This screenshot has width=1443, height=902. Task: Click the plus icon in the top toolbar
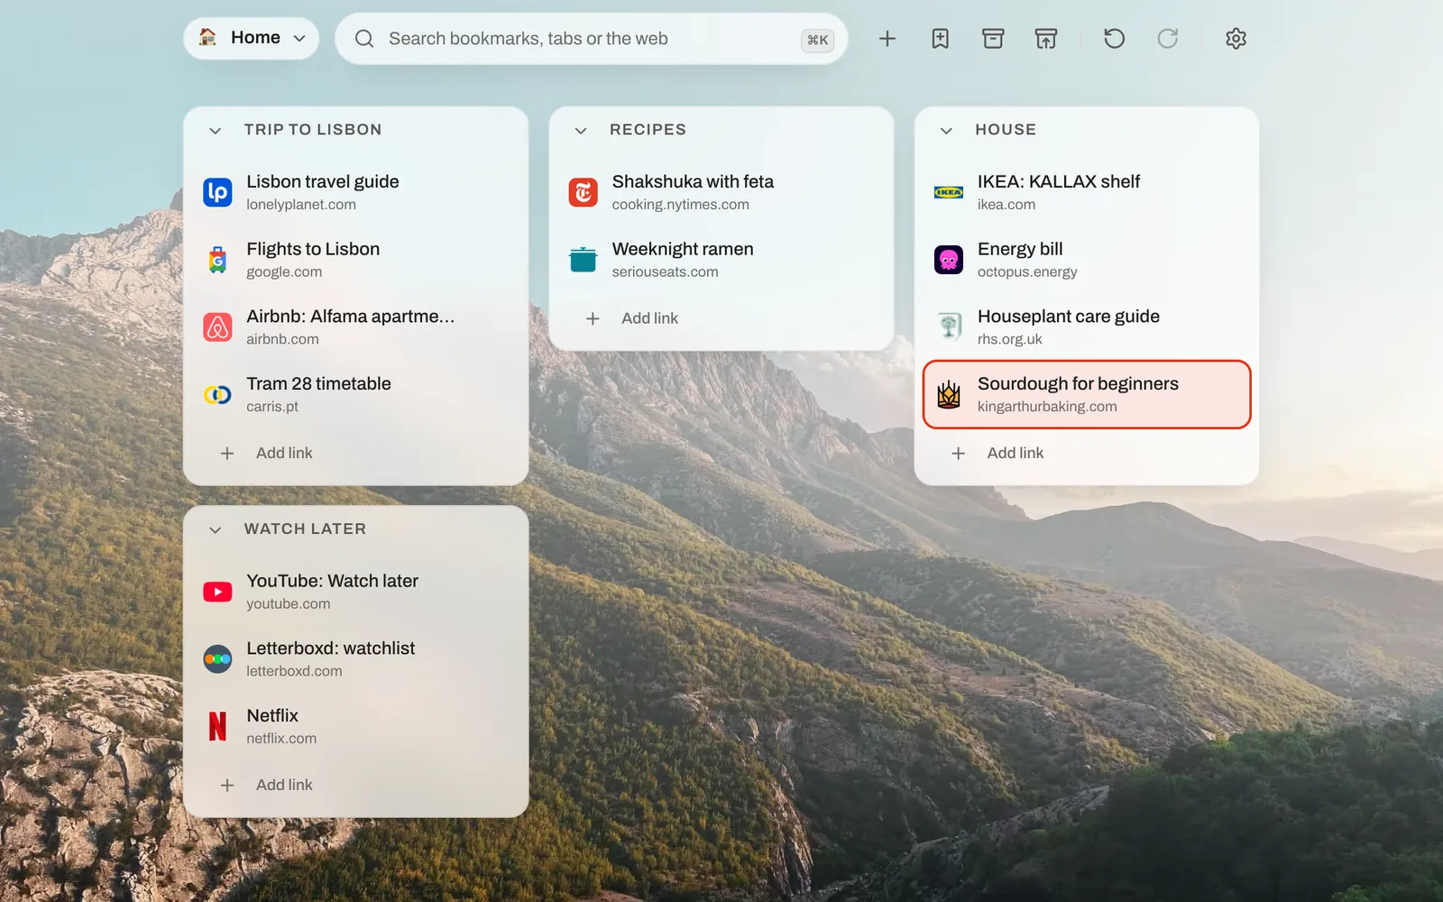pos(887,39)
